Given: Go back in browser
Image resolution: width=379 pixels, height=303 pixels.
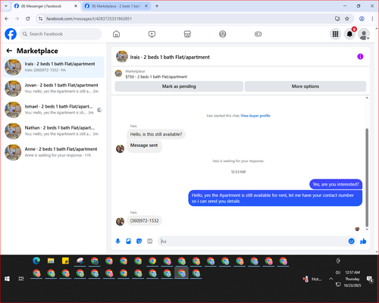Looking at the screenshot, I should click(7, 19).
